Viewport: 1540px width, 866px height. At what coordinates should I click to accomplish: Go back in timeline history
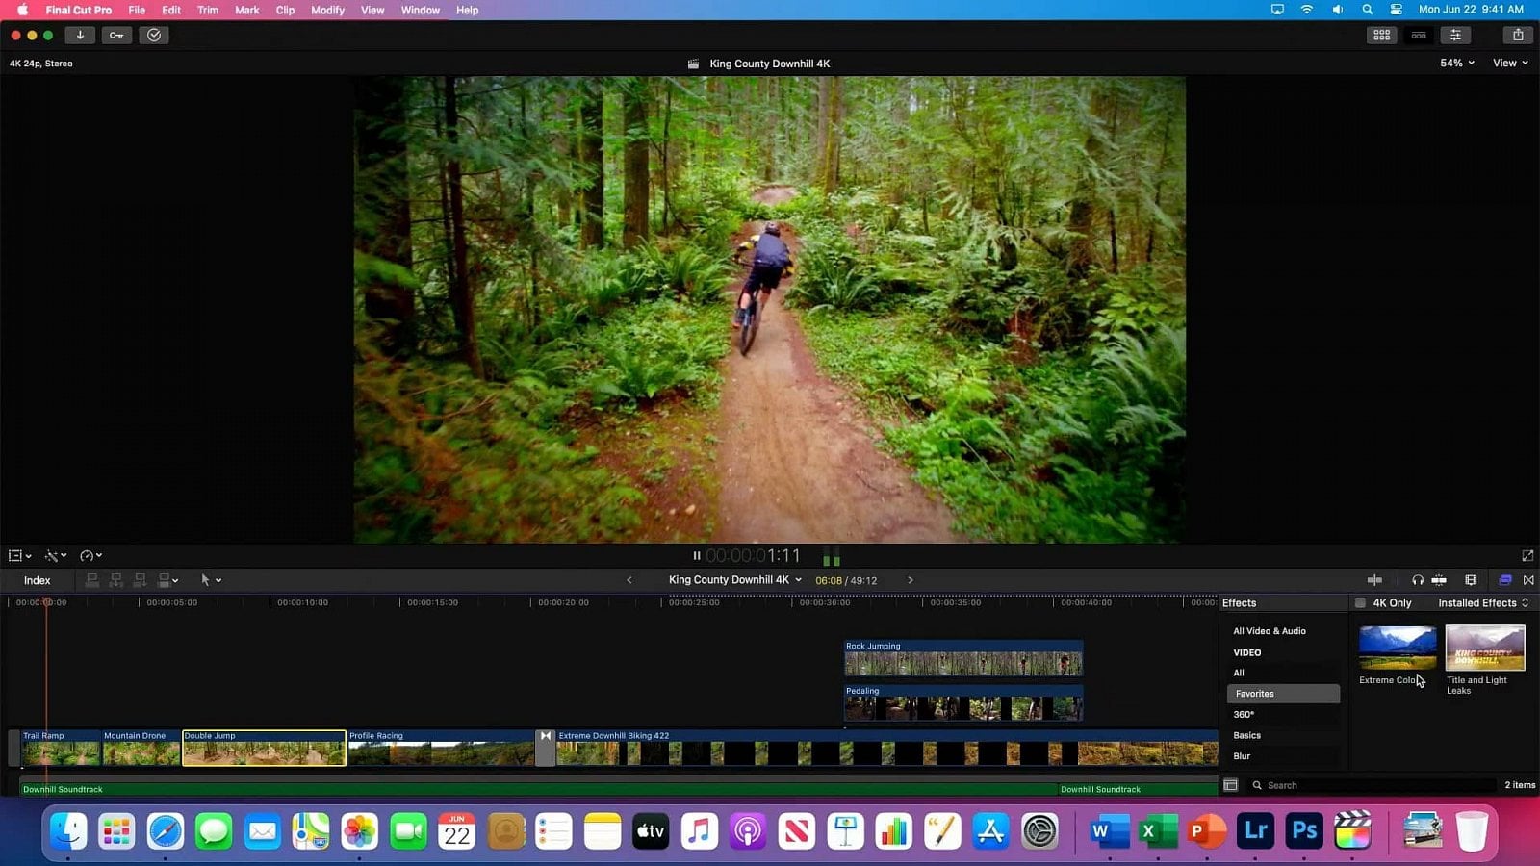[629, 580]
